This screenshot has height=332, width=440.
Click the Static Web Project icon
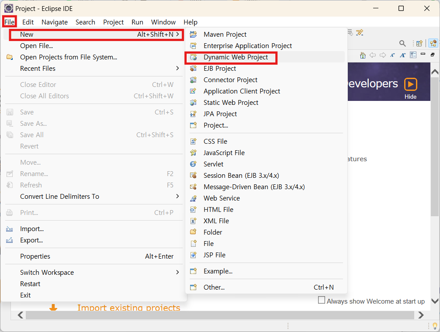(x=193, y=103)
